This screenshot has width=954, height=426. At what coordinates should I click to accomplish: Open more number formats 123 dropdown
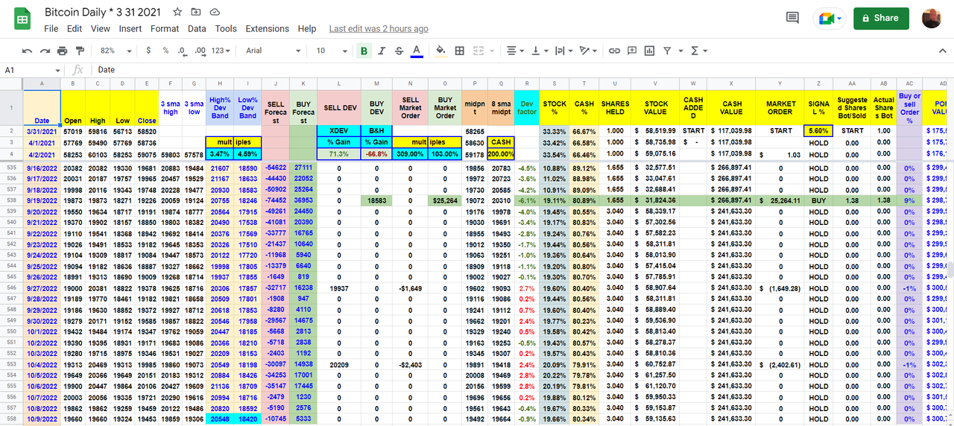coord(221,51)
